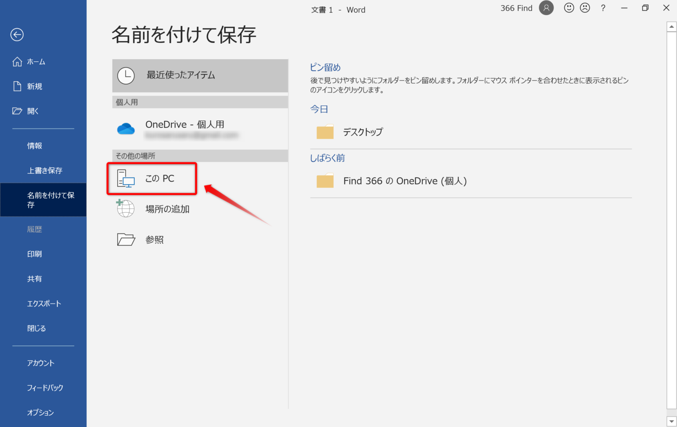Image resolution: width=677 pixels, height=427 pixels.
Task: Click the scrollbar down arrow
Action: pos(671,421)
